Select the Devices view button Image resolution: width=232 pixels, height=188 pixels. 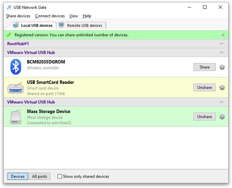18,176
